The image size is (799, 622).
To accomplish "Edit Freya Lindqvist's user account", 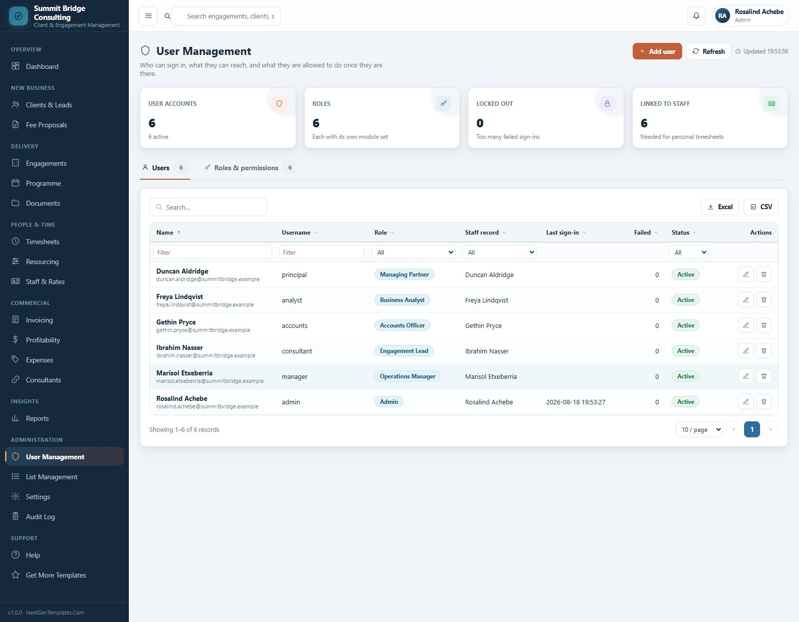I will coord(746,300).
